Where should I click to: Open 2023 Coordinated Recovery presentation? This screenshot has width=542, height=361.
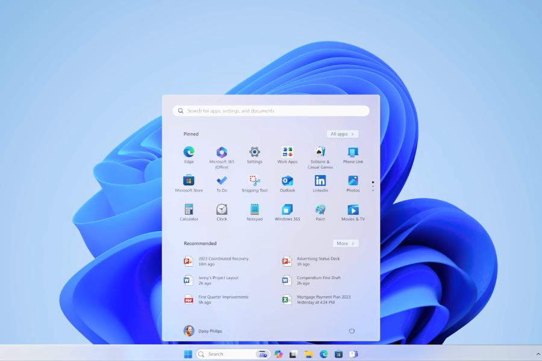[216, 261]
